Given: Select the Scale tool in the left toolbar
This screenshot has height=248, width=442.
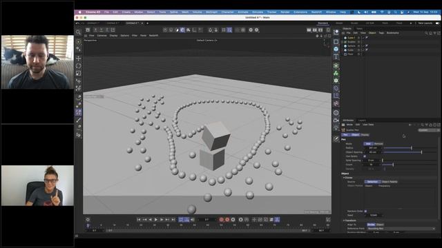Looking at the screenshot, I should tap(78, 74).
